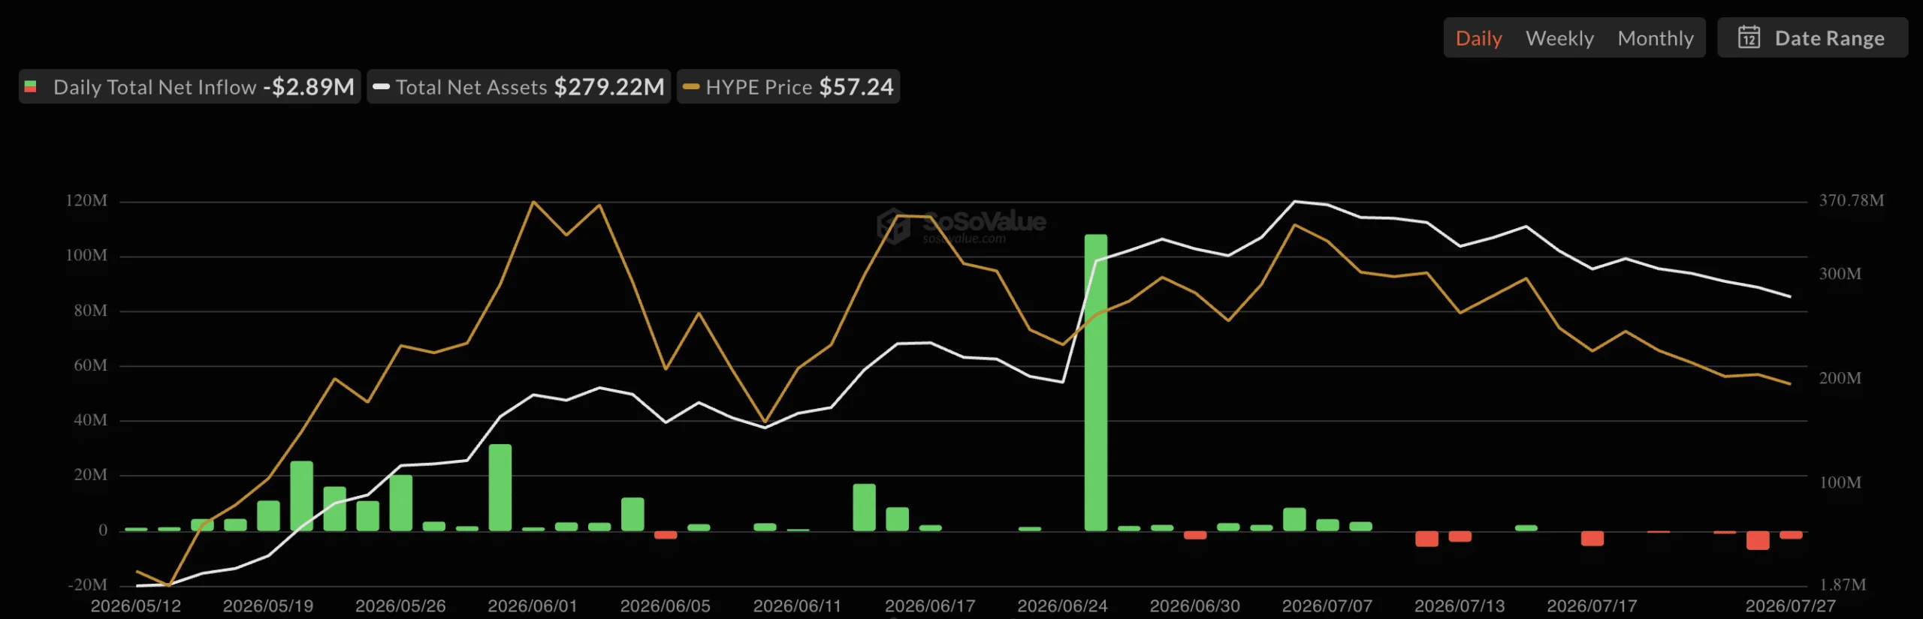The image size is (1923, 619).
Task: Click the calendar icon beside Date Range
Action: (1749, 38)
